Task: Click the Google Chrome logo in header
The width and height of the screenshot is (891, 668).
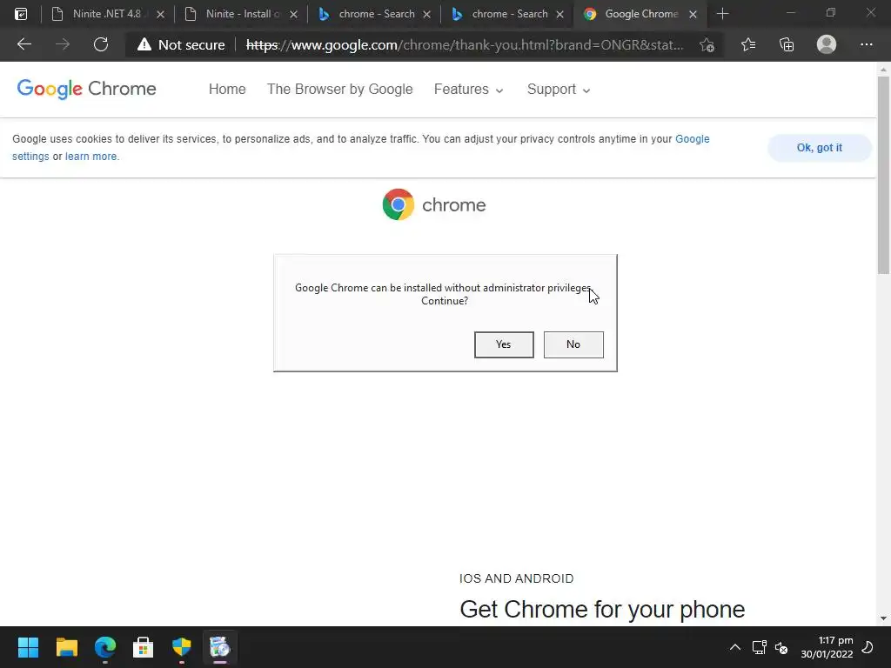Action: pyautogui.click(x=86, y=90)
